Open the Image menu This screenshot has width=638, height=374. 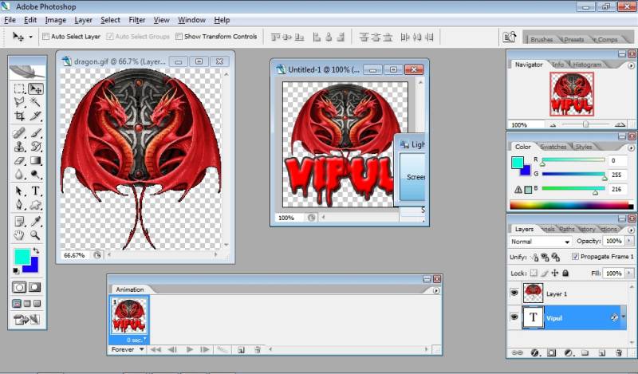click(55, 20)
